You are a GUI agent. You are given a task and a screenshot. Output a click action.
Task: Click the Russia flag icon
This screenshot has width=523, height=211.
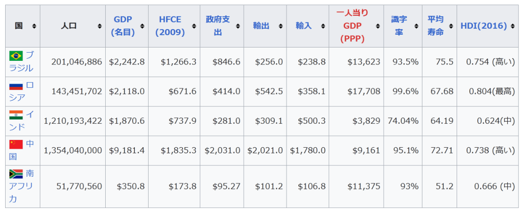tap(16, 85)
